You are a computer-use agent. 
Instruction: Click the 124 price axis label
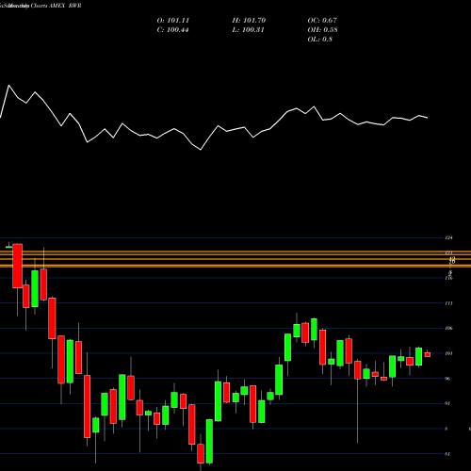tap(449, 238)
